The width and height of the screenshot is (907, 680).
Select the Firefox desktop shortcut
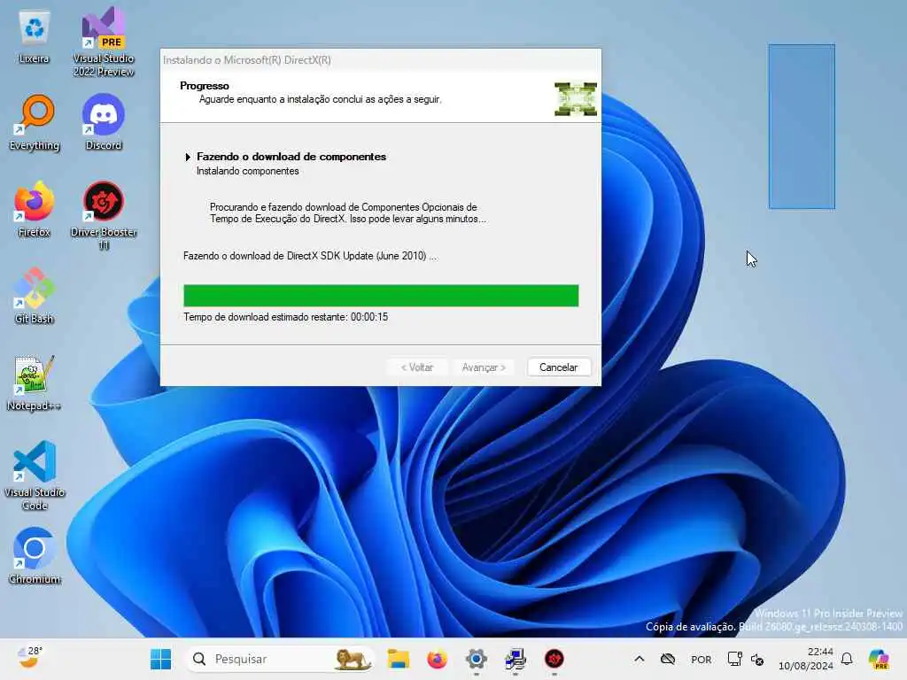(x=35, y=209)
